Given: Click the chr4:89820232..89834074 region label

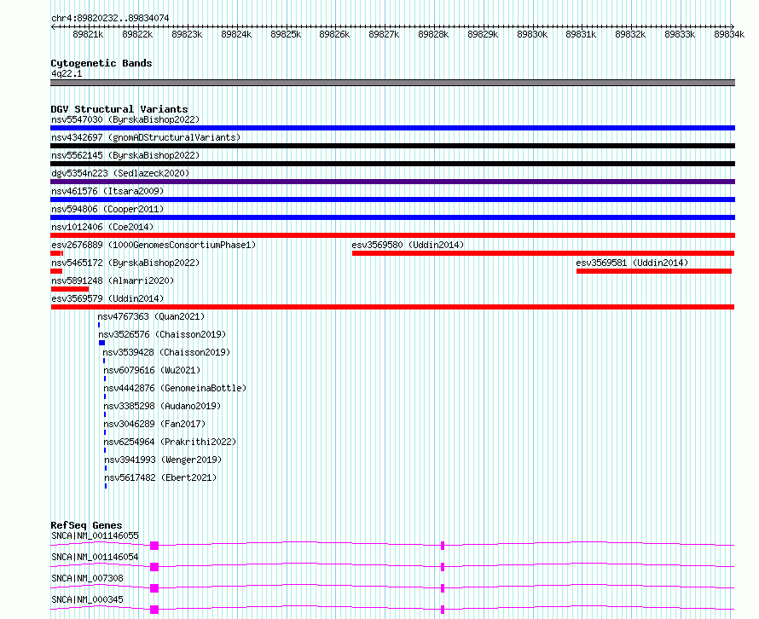Looking at the screenshot, I should (x=110, y=18).
